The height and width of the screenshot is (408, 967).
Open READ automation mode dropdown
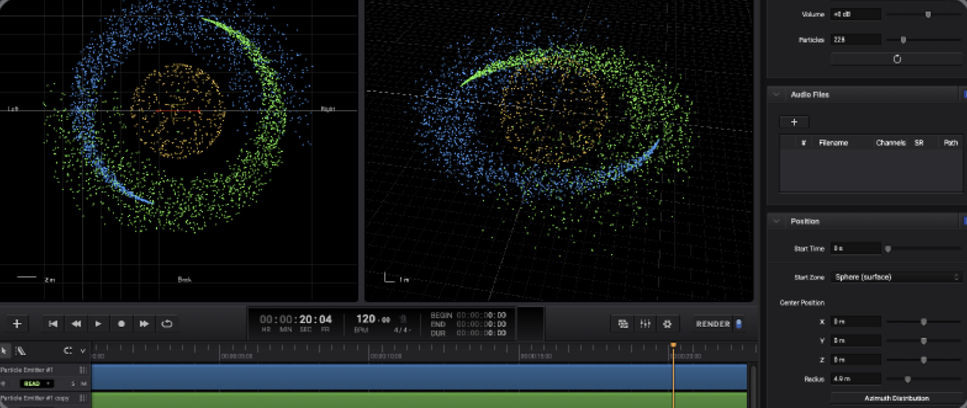tap(37, 383)
